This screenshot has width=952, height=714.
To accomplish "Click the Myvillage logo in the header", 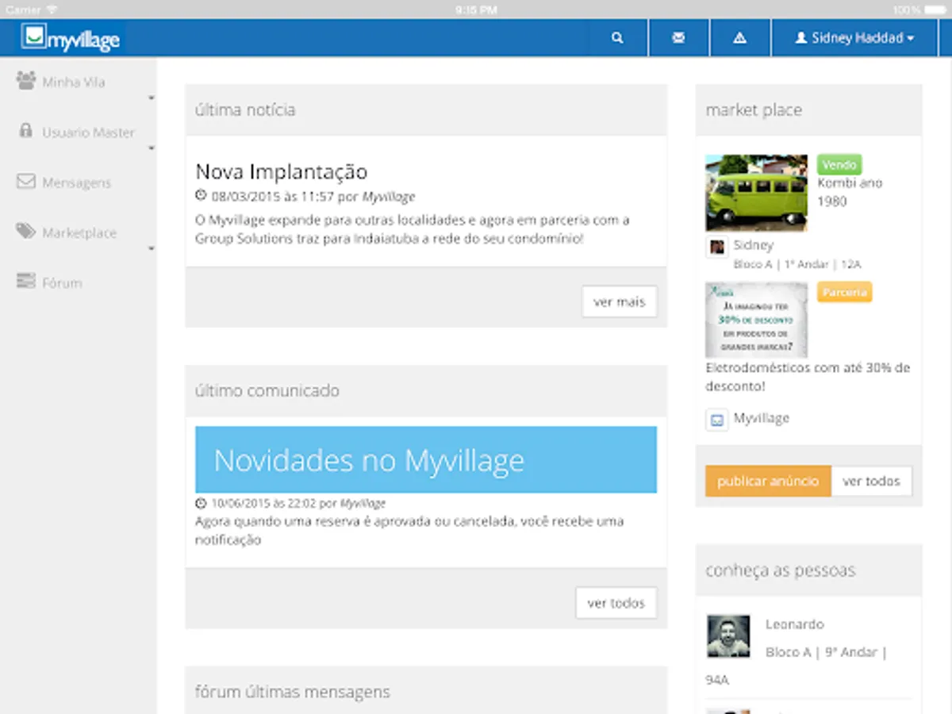I will [71, 37].
